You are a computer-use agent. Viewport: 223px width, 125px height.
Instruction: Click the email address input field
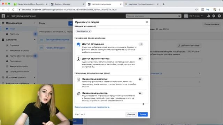pos(111,32)
